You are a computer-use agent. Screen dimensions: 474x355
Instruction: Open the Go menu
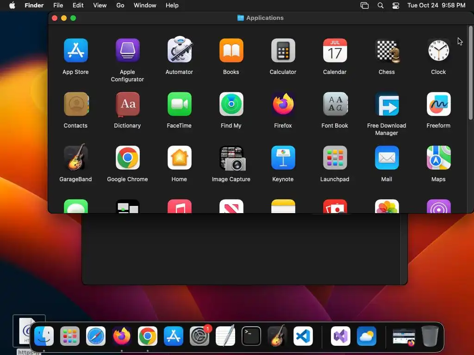tap(120, 5)
